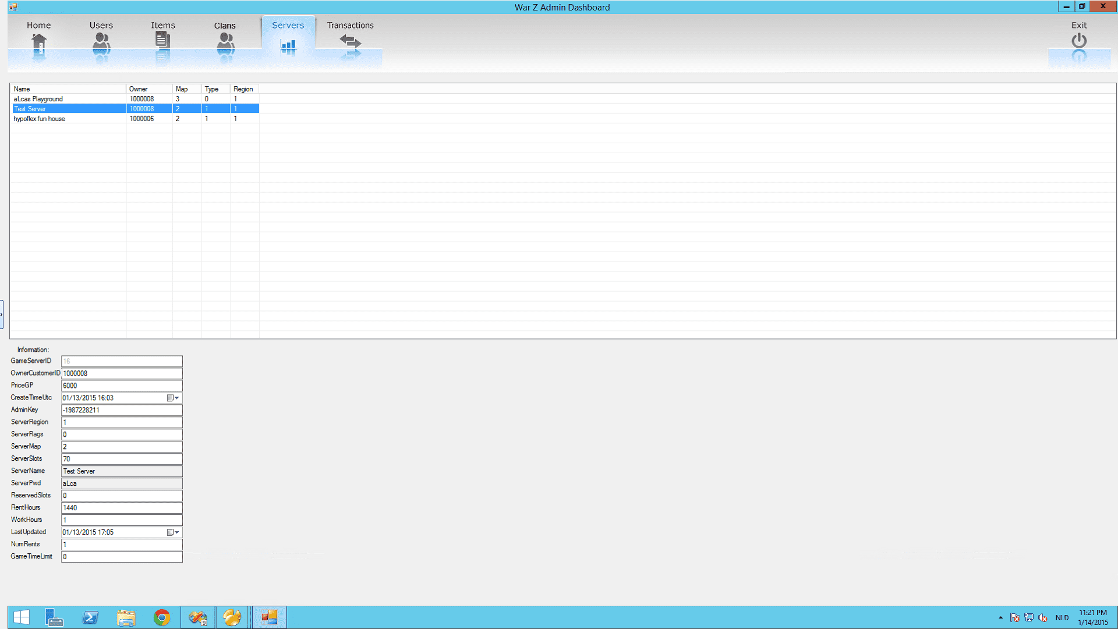Click the NLD language indicator
This screenshot has width=1118, height=629.
point(1062,617)
